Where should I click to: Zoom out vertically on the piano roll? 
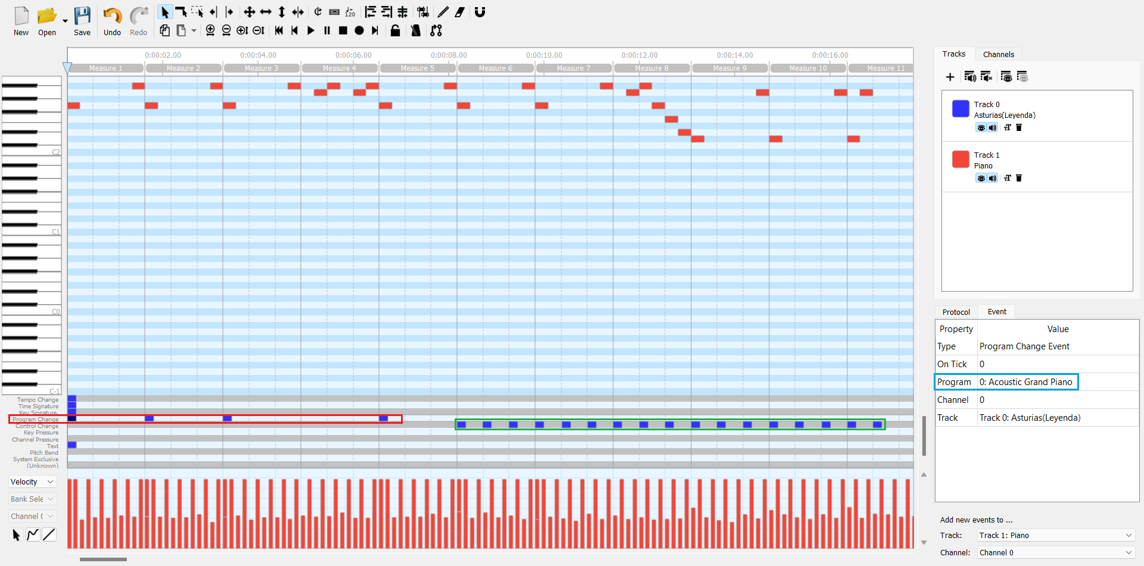[259, 30]
